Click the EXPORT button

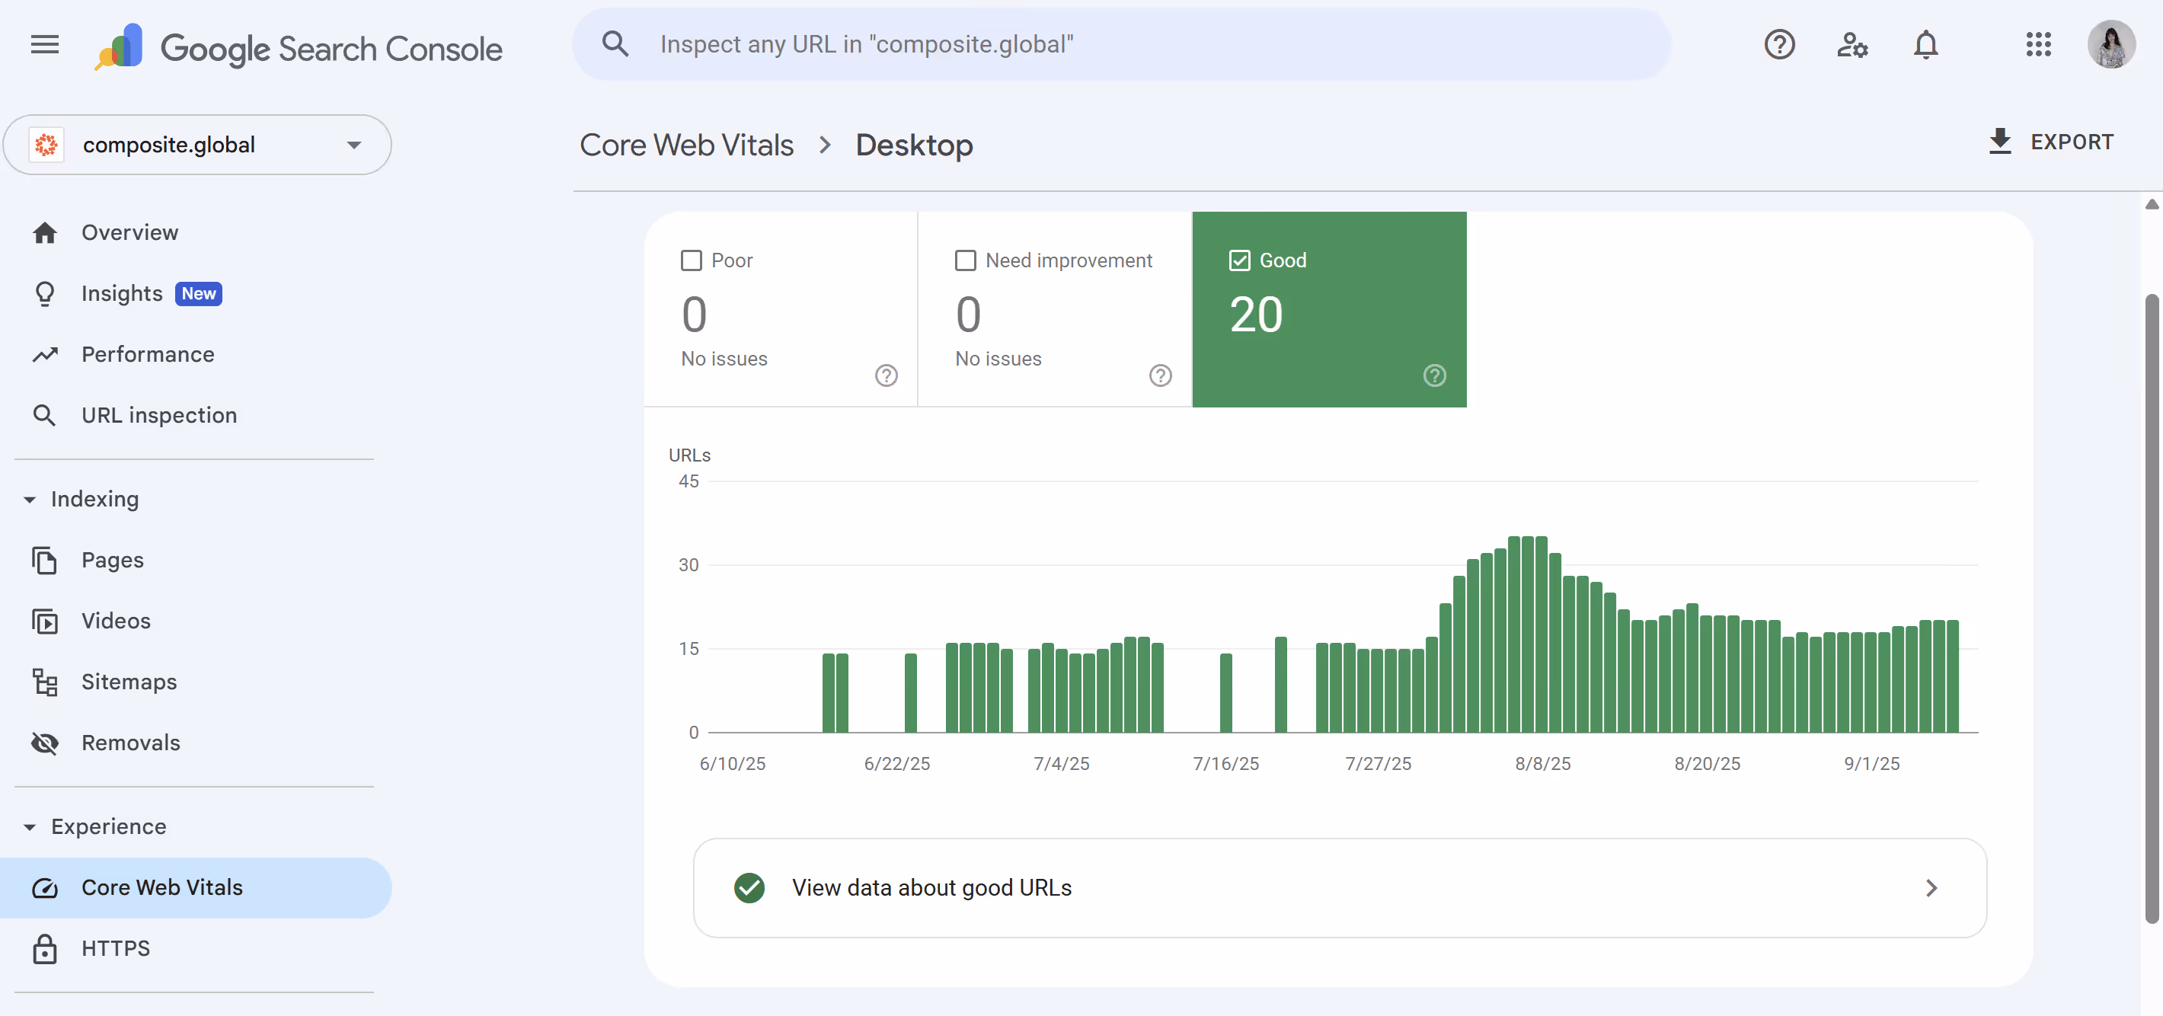tap(2051, 141)
